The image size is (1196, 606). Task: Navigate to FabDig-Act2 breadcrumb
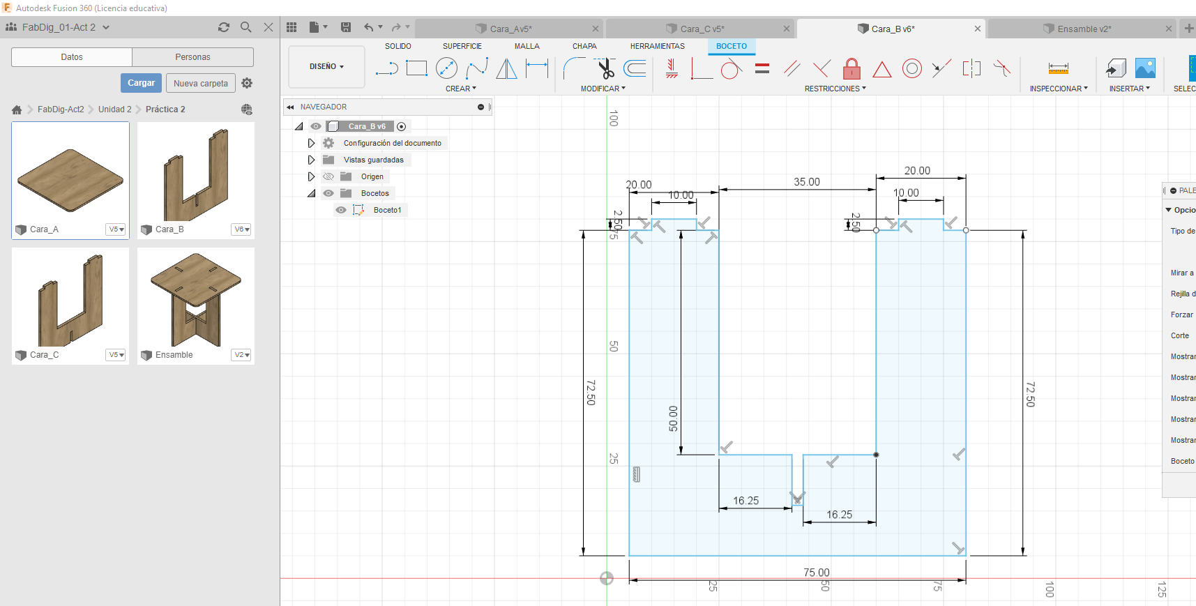point(61,109)
